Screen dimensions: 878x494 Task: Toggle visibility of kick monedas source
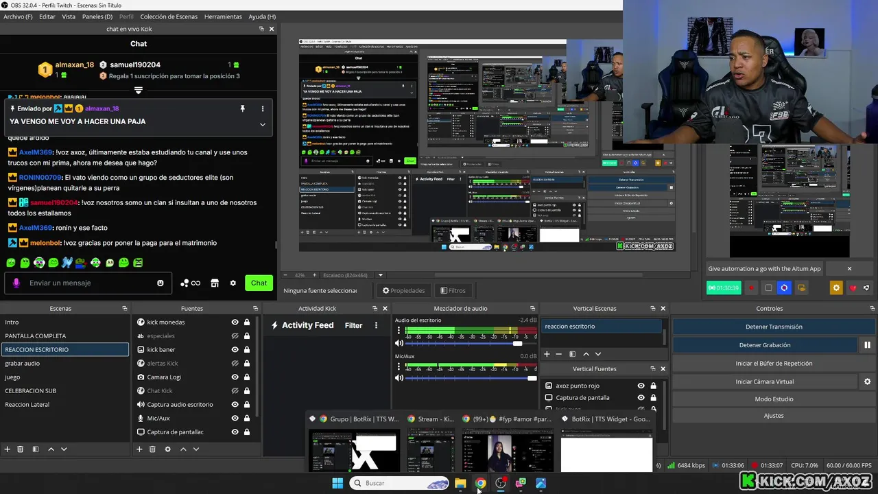[x=235, y=322]
